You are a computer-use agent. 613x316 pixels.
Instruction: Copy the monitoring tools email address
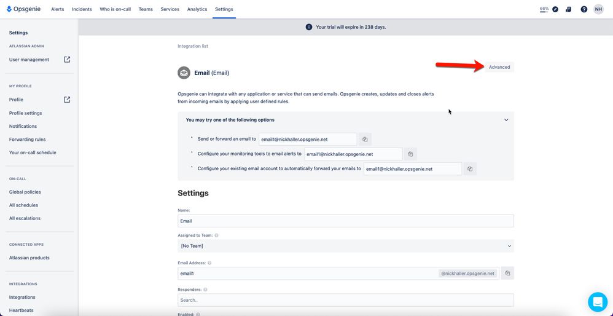(x=410, y=154)
